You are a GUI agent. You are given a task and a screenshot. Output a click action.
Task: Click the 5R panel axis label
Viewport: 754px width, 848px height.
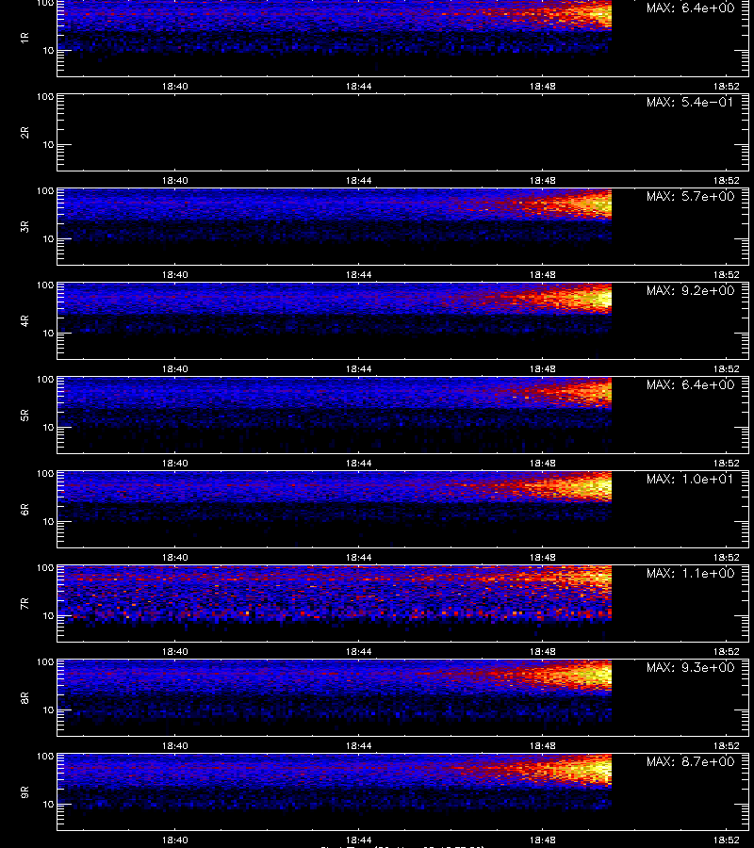[x=25, y=416]
